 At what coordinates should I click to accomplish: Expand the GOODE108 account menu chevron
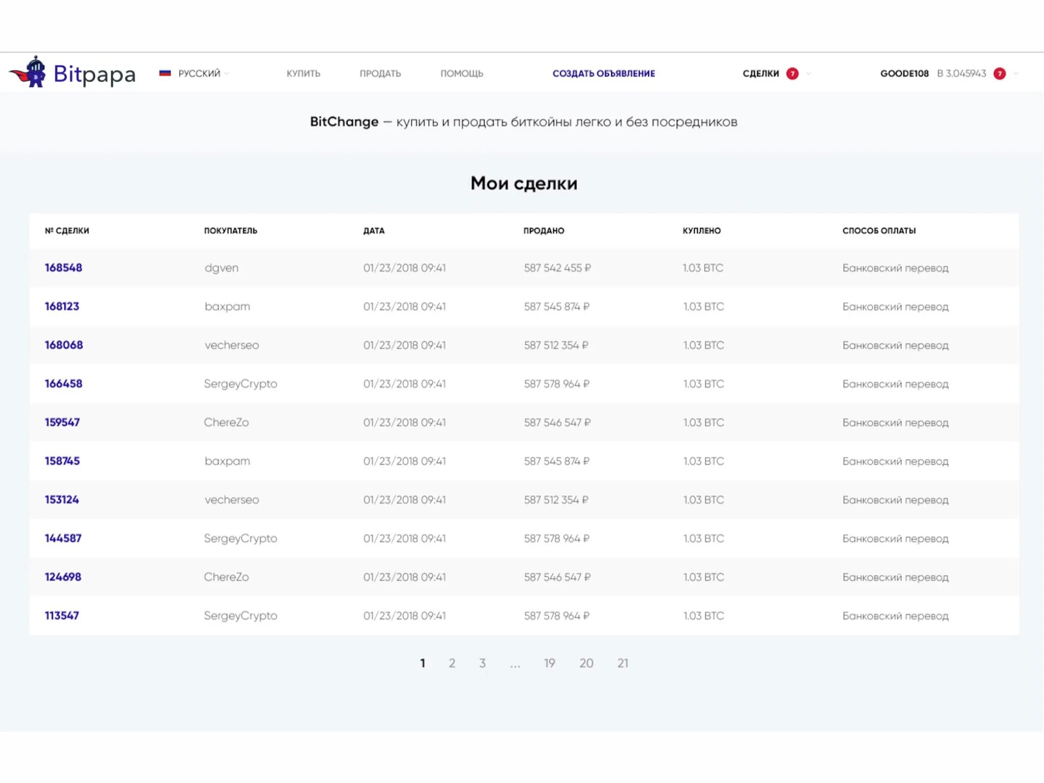pyautogui.click(x=1016, y=73)
